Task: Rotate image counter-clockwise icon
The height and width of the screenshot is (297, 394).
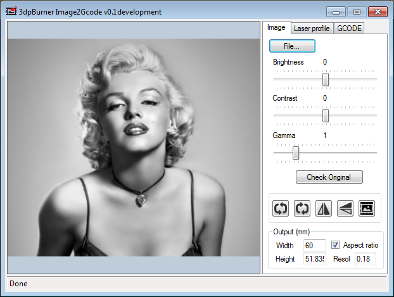Action: click(x=281, y=208)
